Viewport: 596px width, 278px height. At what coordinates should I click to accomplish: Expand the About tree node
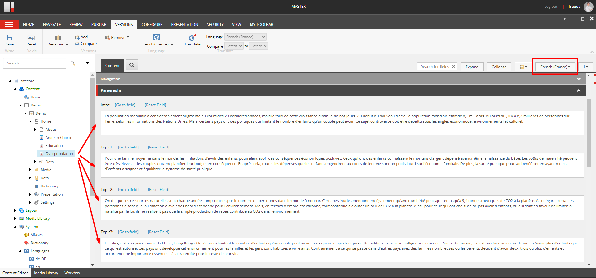35,130
